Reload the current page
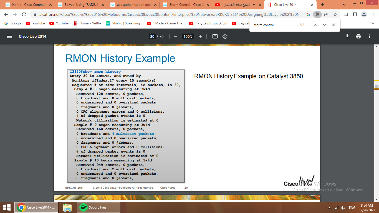Viewport: 379px width, 213px height. pyautogui.click(x=24, y=14)
